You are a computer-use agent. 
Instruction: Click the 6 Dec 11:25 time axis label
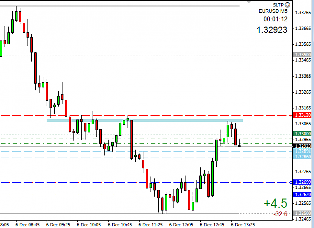[151, 225]
